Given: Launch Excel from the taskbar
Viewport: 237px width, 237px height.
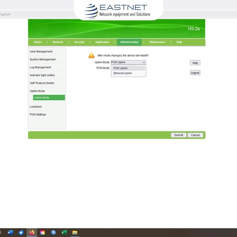Looking at the screenshot, I should click(x=64, y=233).
